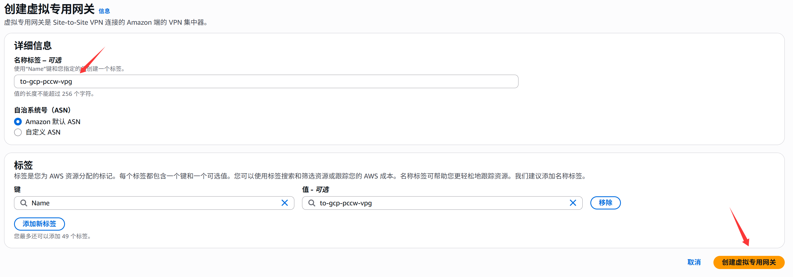Select the Amazon 默认 ASN radio button
Image resolution: width=793 pixels, height=277 pixels.
coord(18,122)
